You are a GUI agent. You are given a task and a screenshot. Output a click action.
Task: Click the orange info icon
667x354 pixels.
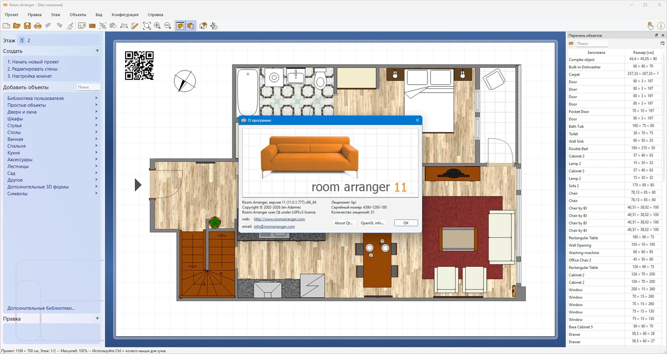coord(661,26)
